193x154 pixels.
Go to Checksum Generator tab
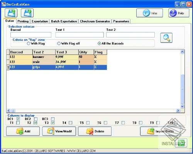coord(95,21)
